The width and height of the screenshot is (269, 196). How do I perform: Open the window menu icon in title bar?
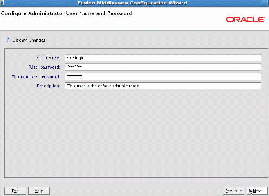3,3
